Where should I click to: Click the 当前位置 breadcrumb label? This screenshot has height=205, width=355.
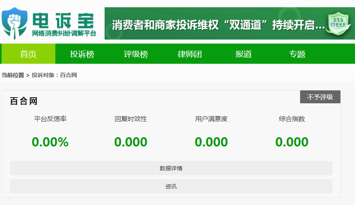coord(13,75)
